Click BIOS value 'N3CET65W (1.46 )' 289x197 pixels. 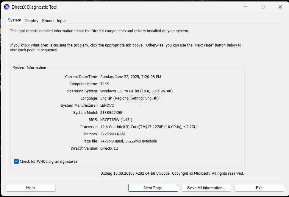(116, 120)
